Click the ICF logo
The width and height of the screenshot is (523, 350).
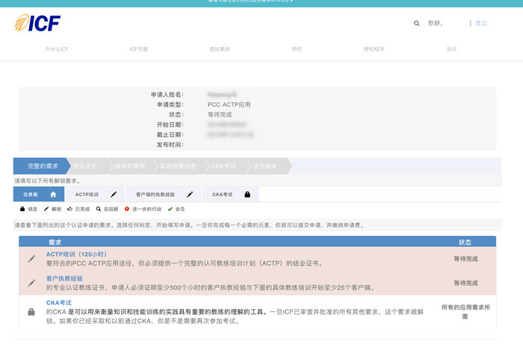(37, 23)
